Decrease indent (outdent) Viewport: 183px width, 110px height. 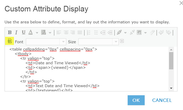point(110,33)
